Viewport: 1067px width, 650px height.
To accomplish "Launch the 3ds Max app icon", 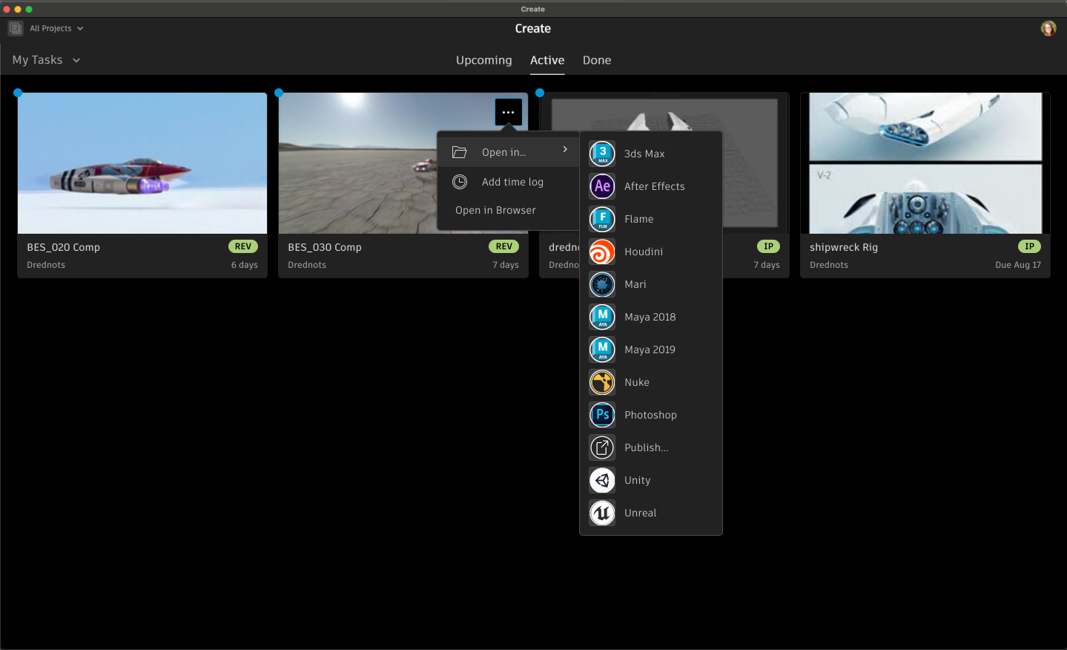I will 602,154.
